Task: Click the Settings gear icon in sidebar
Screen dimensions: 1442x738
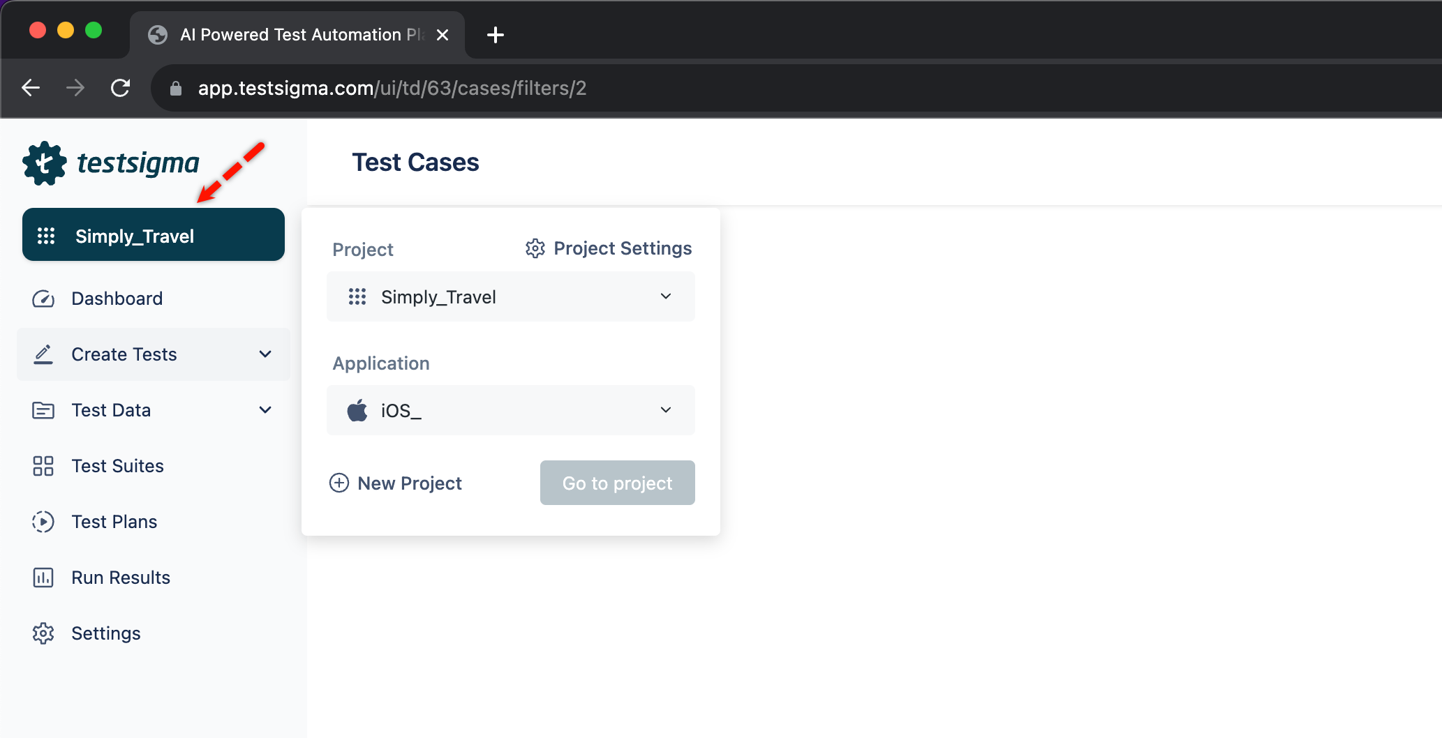Action: coord(43,633)
